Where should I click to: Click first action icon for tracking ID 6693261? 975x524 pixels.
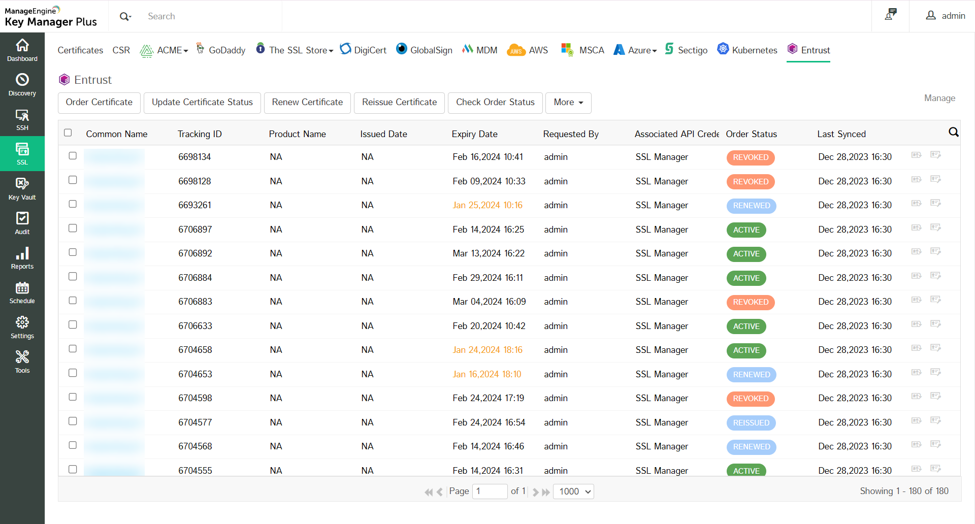click(917, 204)
